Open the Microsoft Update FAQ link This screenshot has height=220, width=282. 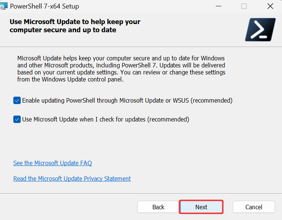click(x=53, y=163)
